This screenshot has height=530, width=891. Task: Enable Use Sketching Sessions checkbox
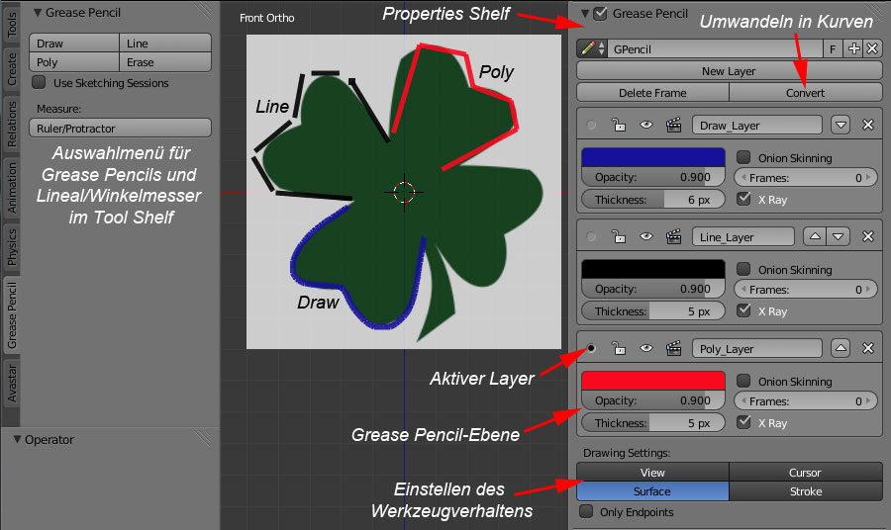coord(40,83)
